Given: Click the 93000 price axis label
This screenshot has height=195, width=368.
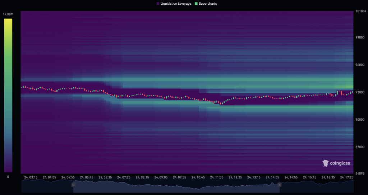Looking at the screenshot, I should pyautogui.click(x=360, y=92).
